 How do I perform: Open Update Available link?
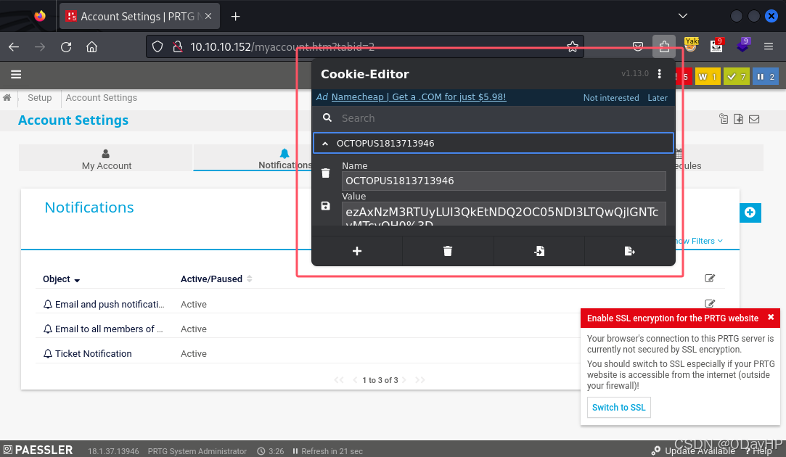694,450
